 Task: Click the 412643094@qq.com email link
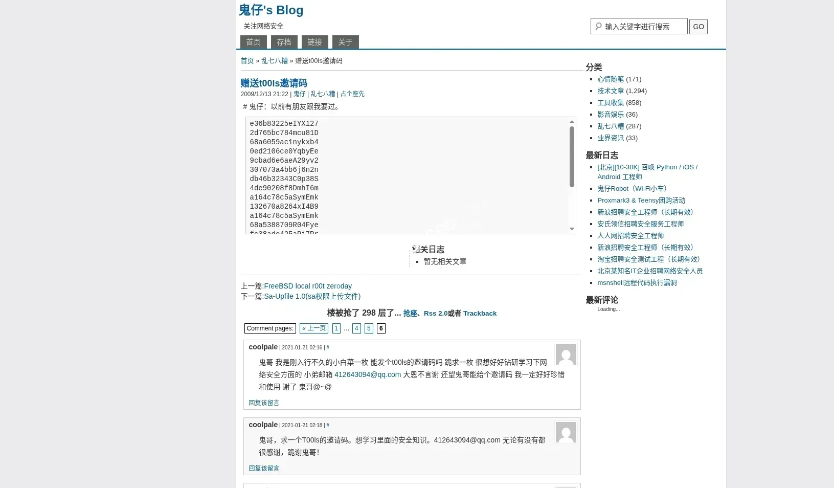(x=367, y=374)
